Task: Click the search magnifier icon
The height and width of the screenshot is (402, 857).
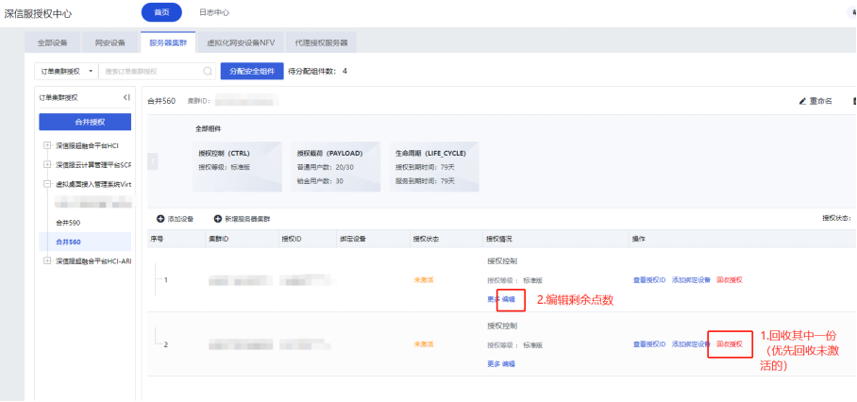Action: pyautogui.click(x=208, y=71)
